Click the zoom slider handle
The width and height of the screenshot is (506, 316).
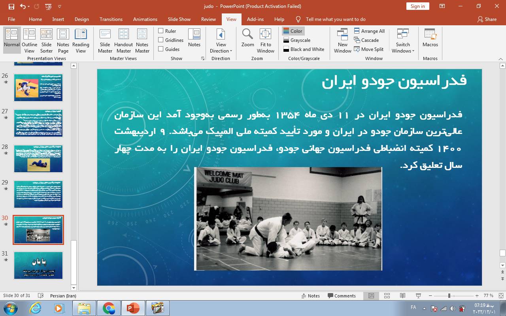click(x=449, y=295)
